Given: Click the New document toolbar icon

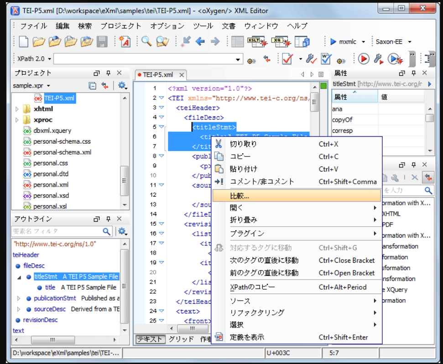Looking at the screenshot, I should coord(24,42).
